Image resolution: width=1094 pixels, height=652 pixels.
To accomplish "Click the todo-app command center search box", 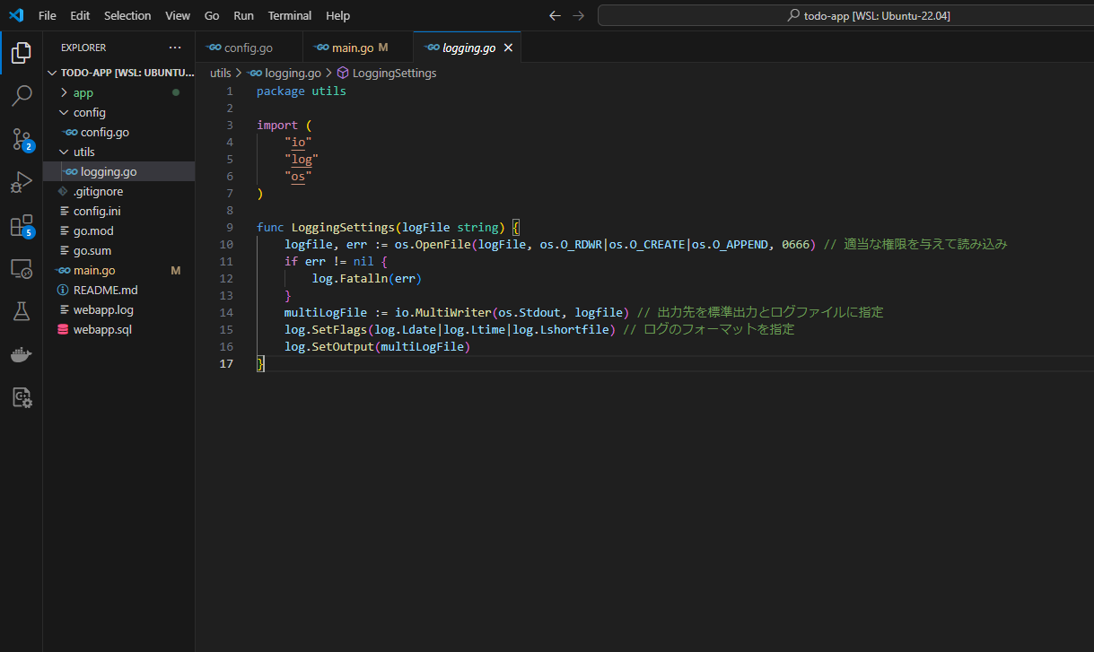I will coord(845,15).
